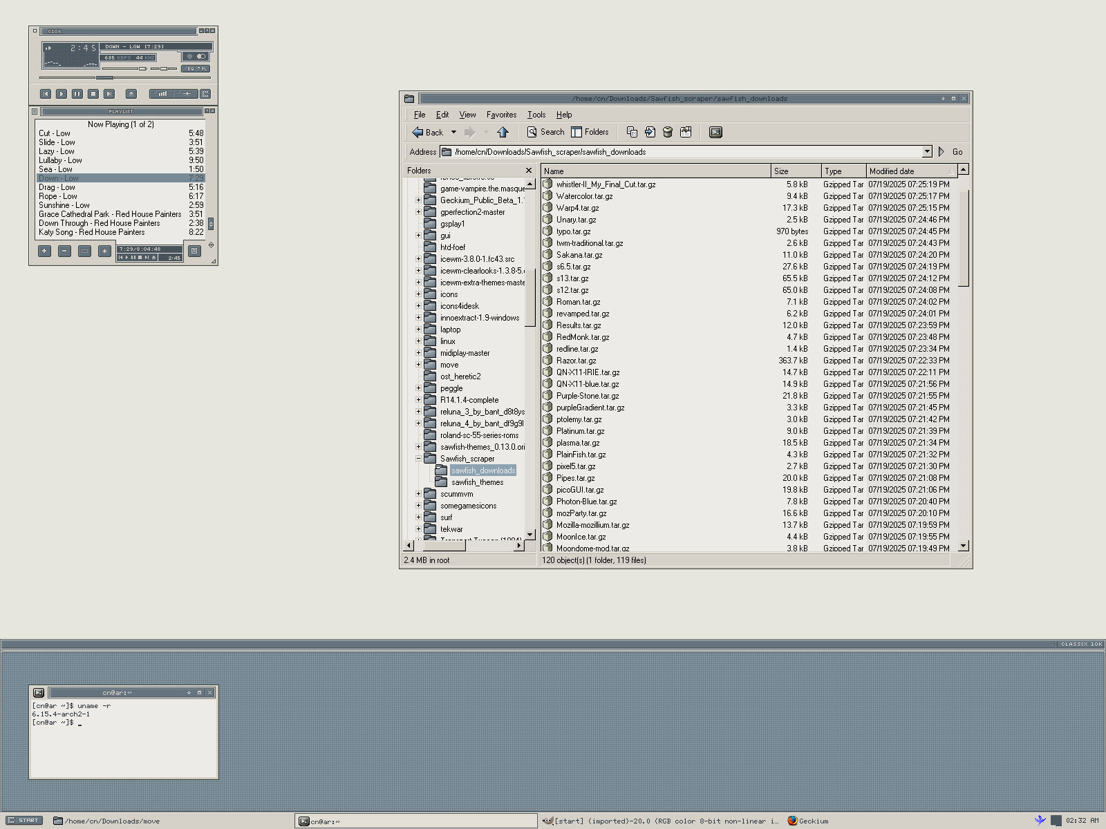The height and width of the screenshot is (829, 1106).
Task: Switch to the Geckium taskbar item
Action: (807, 821)
